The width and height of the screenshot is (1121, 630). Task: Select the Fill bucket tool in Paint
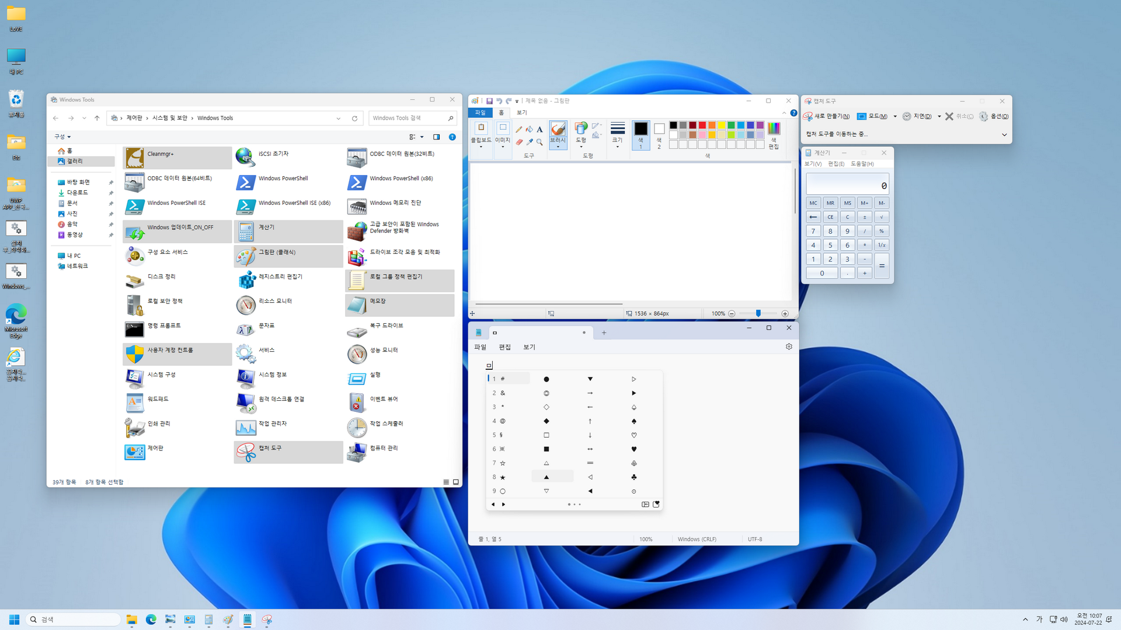tap(529, 129)
